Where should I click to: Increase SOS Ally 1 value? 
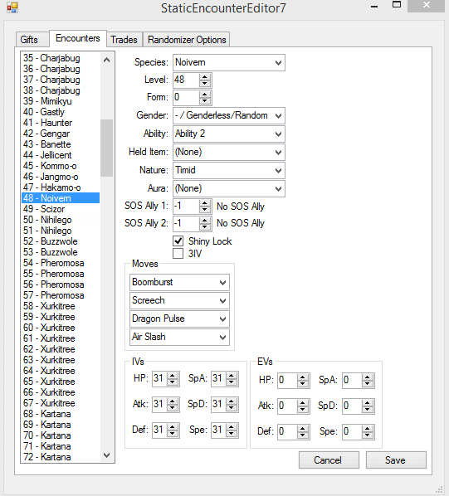205,203
